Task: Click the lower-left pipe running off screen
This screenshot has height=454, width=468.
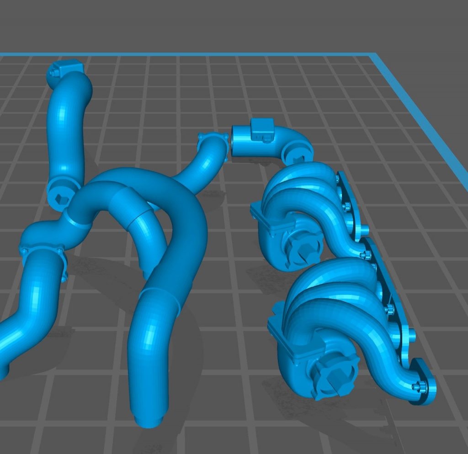Action: coord(27,319)
